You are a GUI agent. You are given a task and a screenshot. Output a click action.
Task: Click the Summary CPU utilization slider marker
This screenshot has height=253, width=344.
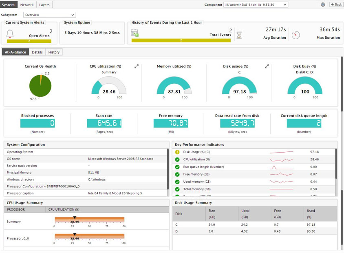click(x=75, y=218)
